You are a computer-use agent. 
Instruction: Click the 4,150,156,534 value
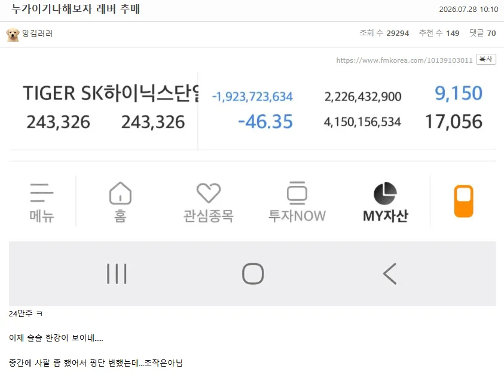pyautogui.click(x=362, y=122)
